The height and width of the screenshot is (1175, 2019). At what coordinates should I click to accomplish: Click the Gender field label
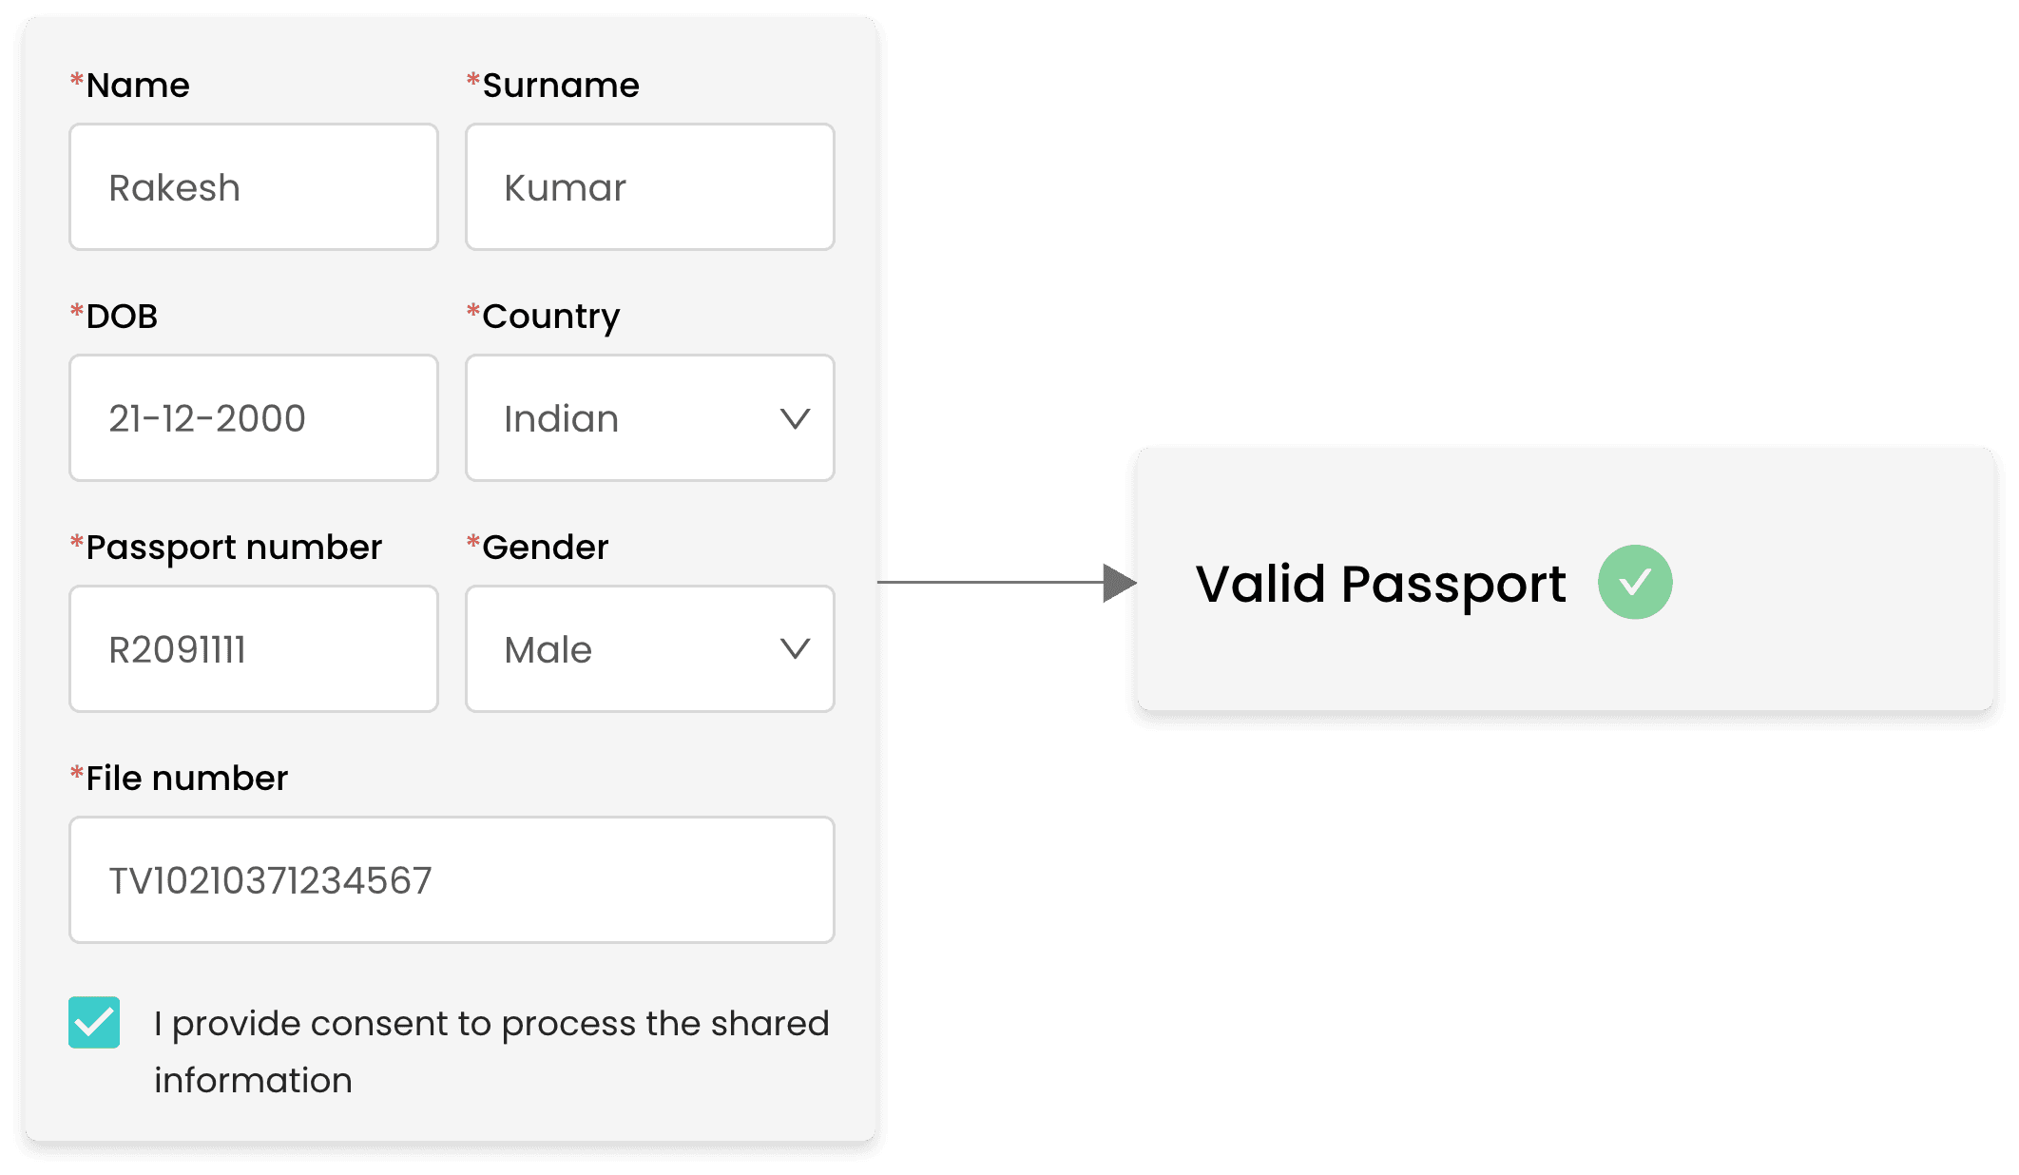(545, 548)
